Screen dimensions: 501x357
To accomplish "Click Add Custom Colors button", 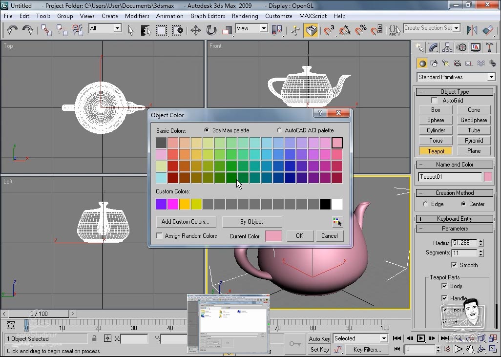I will click(186, 222).
